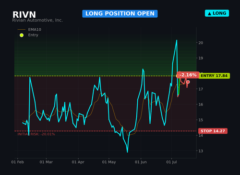
Task: Click the 01 Jun axis label
Action: click(141, 162)
